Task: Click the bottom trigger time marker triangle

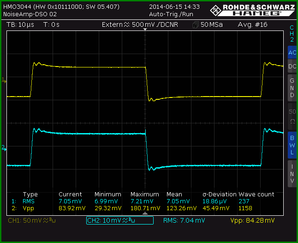Action: pos(145,213)
